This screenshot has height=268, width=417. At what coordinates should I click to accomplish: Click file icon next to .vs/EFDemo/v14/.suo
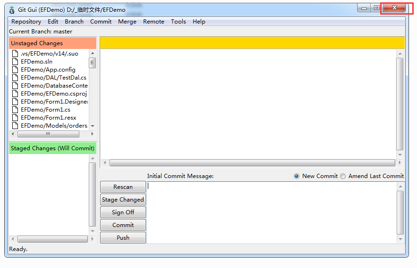point(15,54)
